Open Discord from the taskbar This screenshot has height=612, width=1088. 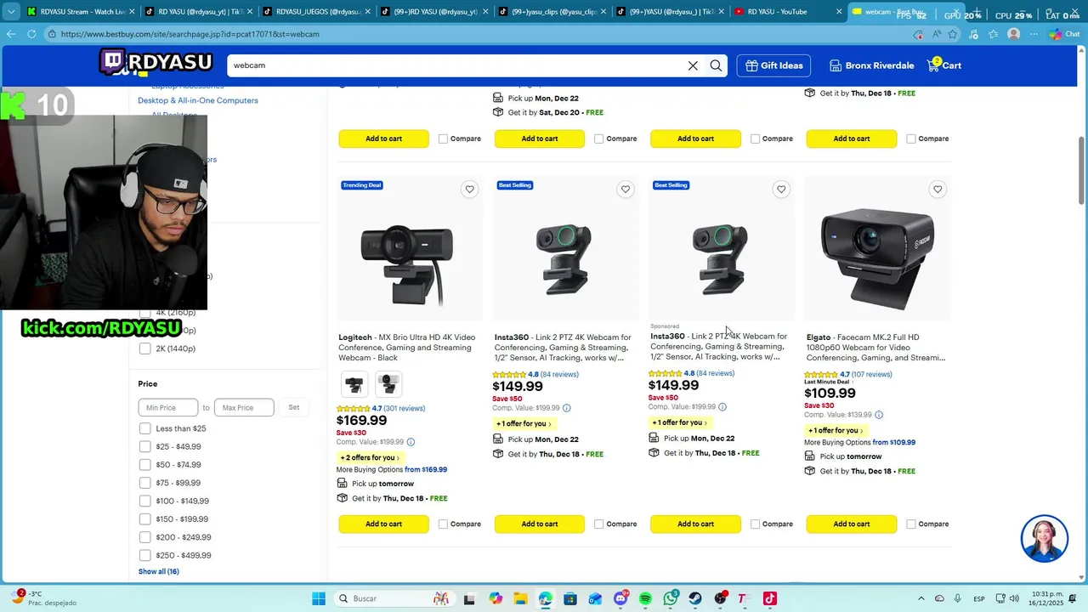pos(620,598)
